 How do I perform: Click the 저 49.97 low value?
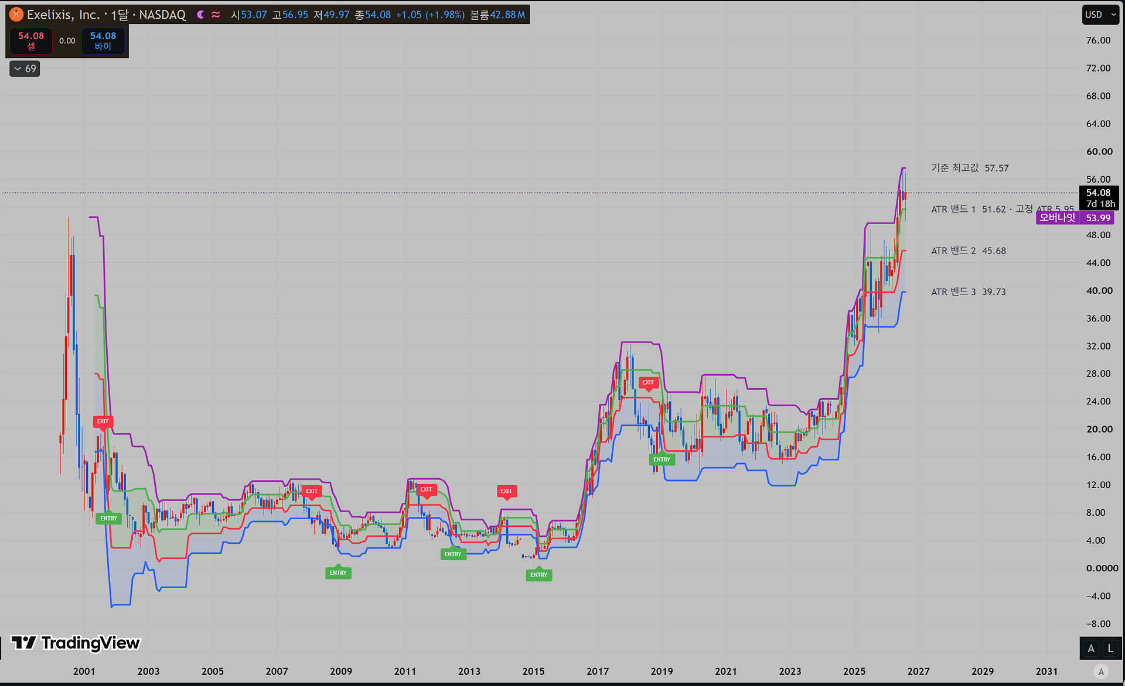(x=331, y=15)
